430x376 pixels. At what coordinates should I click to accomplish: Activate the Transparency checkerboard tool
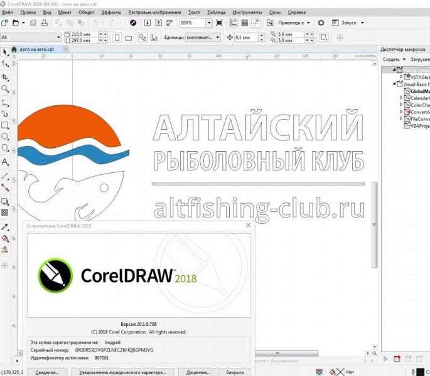pyautogui.click(x=4, y=212)
